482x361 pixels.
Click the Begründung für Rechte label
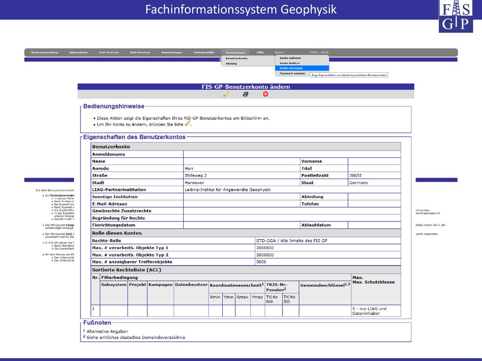click(118, 218)
